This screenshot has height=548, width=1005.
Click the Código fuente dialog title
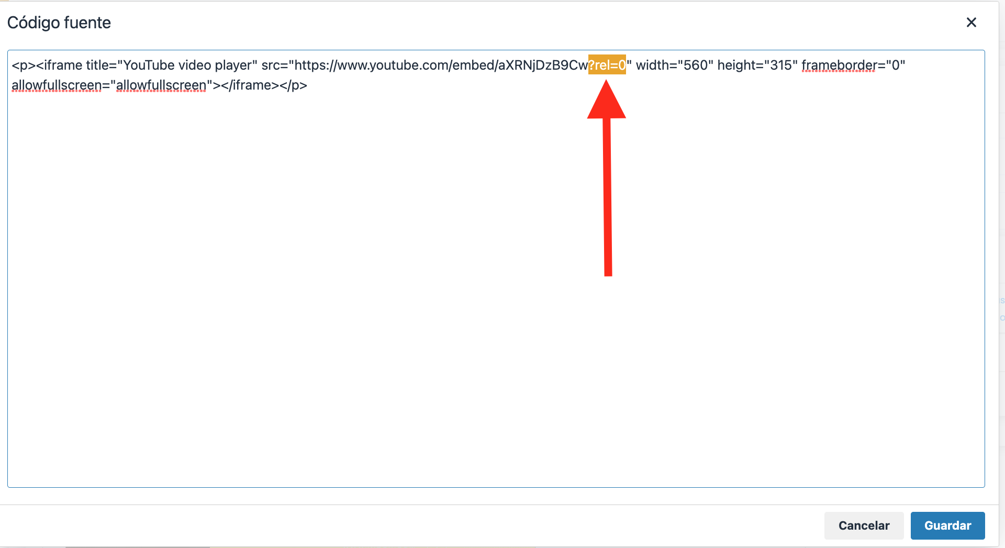tap(59, 23)
